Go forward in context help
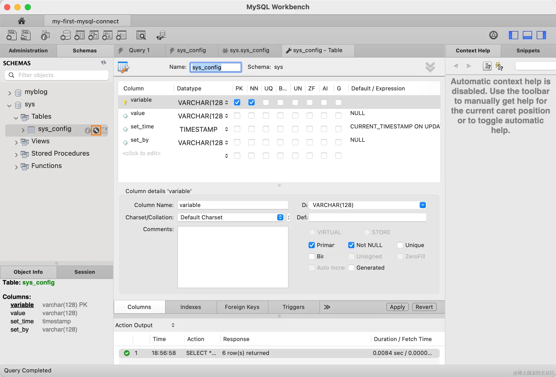Screen dimensions: 556x377 pyautogui.click(x=469, y=66)
